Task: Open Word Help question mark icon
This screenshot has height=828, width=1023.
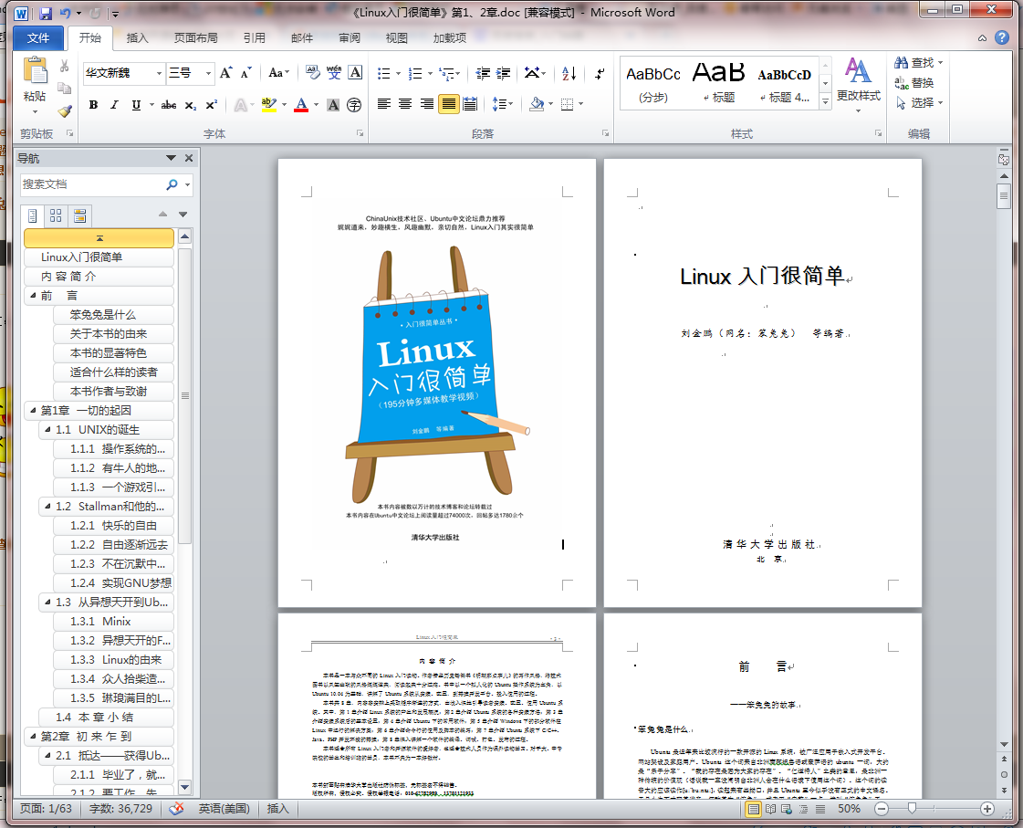Action: pos(1002,37)
